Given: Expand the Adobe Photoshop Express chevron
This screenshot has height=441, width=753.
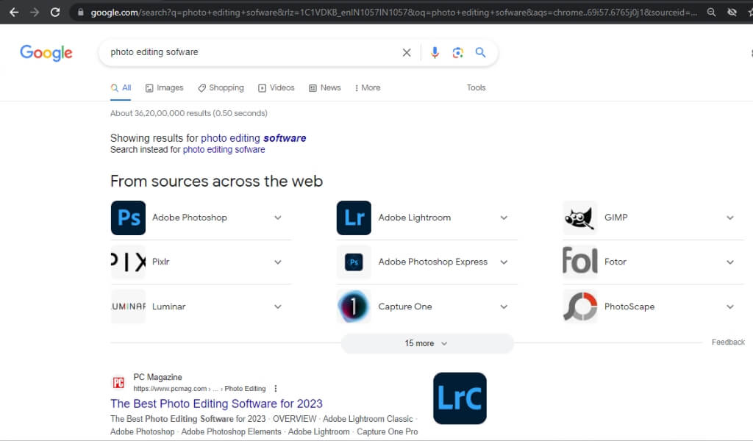Looking at the screenshot, I should coord(504,262).
